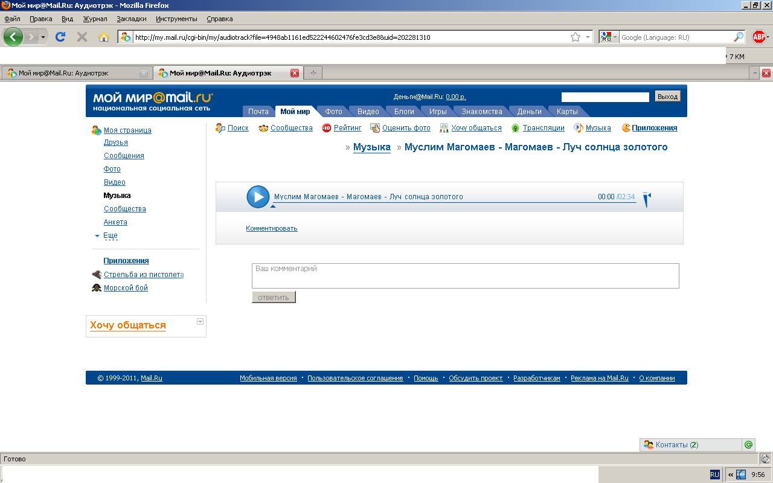
Task: Open the Видео site tab
Action: pos(368,111)
